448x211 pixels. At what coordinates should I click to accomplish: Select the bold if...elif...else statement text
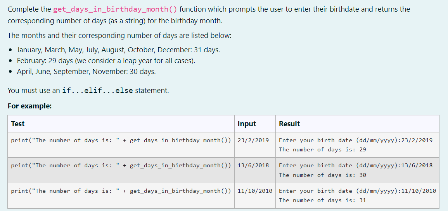click(x=97, y=91)
